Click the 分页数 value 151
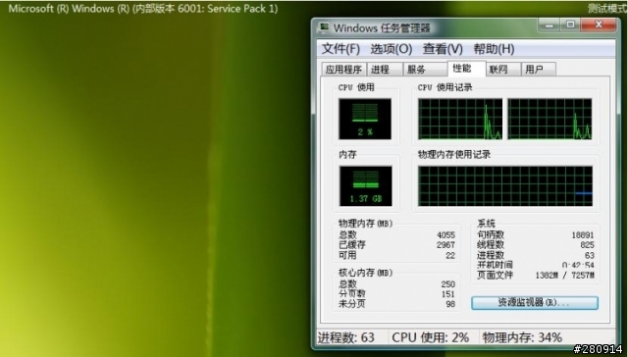 [448, 294]
